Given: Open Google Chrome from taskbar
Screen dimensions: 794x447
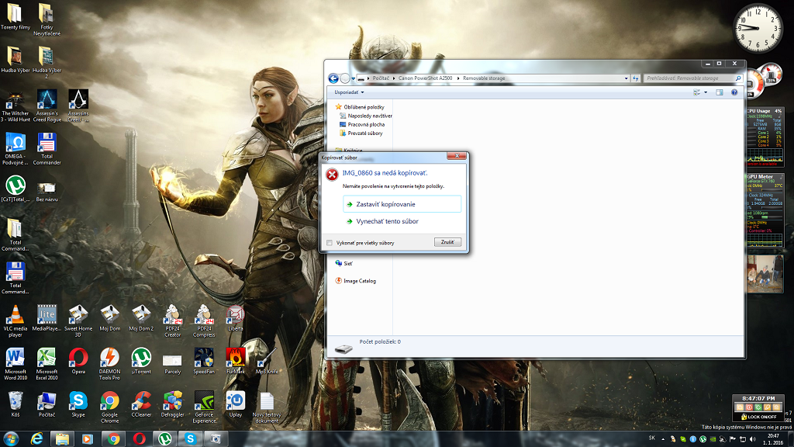Looking at the screenshot, I should click(113, 438).
